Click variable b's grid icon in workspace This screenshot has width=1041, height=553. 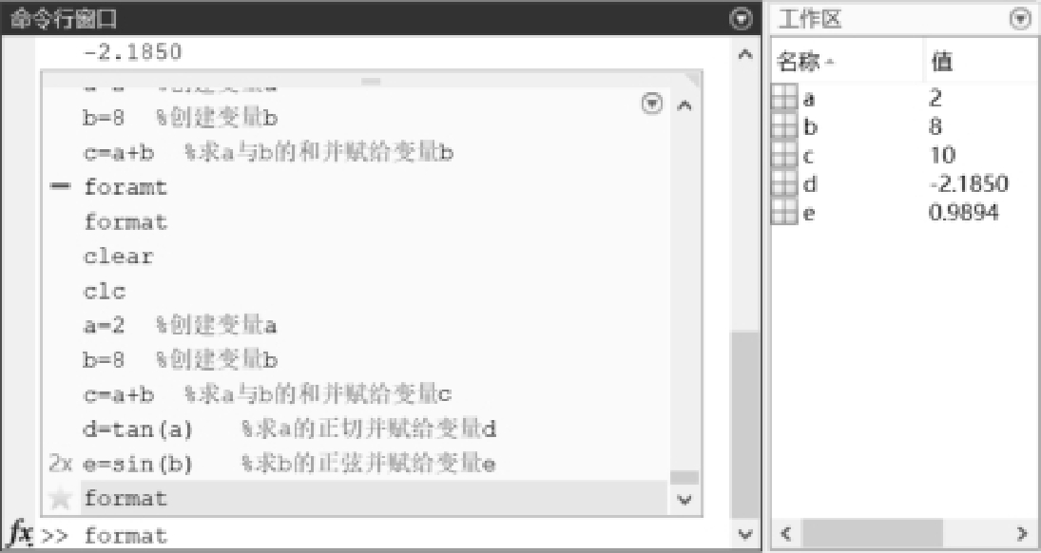[784, 126]
